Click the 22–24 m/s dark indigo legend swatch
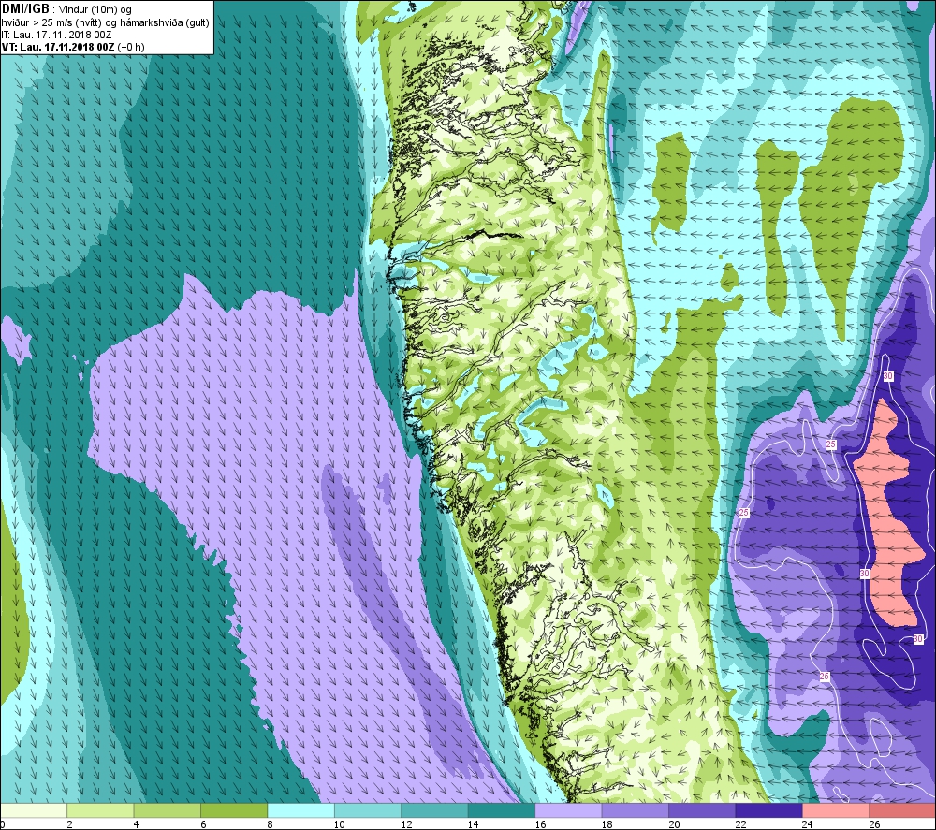Image resolution: width=936 pixels, height=830 pixels. pyautogui.click(x=768, y=810)
